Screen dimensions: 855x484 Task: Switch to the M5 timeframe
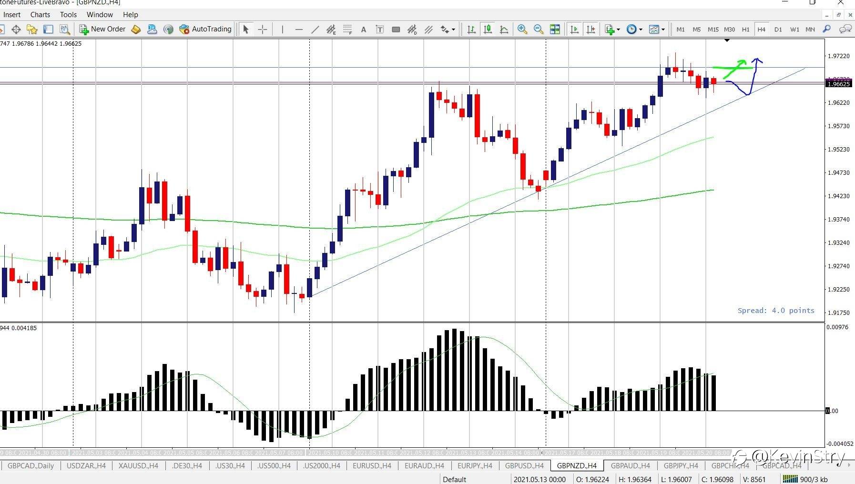click(697, 29)
